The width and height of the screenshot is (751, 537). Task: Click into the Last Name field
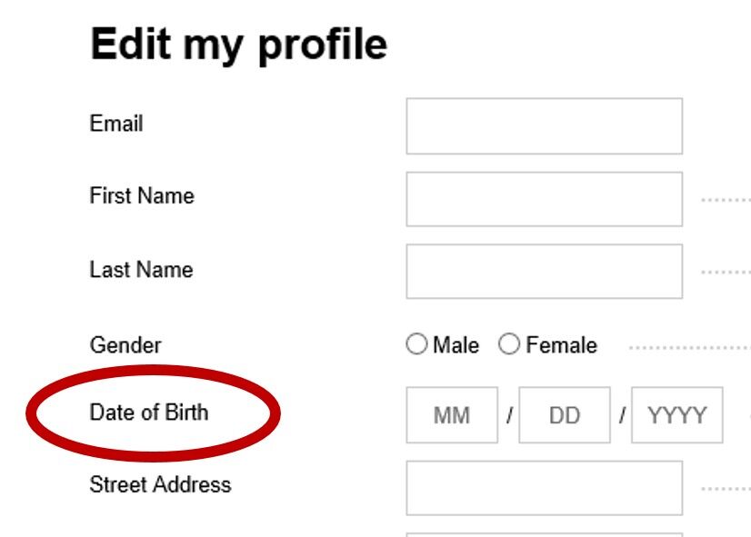544,271
